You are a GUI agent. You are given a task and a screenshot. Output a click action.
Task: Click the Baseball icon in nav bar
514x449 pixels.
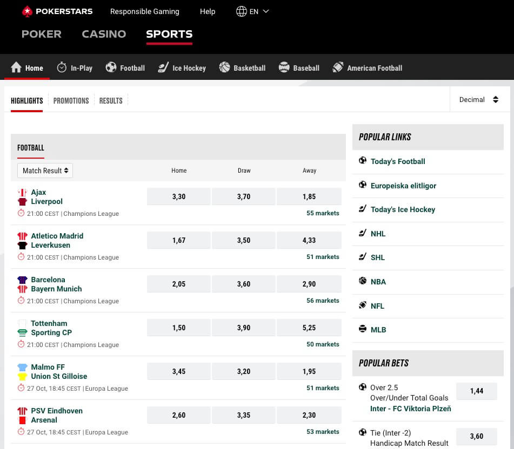point(284,67)
